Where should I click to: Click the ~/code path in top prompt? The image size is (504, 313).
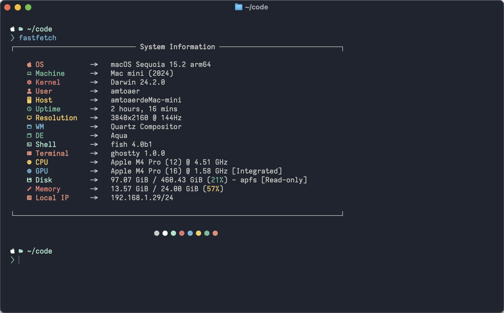40,29
